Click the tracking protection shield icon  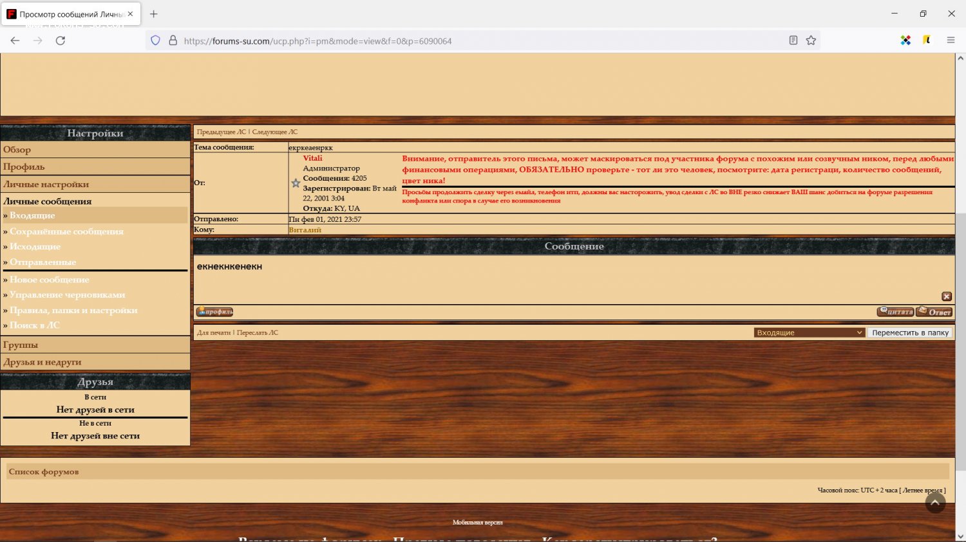click(155, 41)
